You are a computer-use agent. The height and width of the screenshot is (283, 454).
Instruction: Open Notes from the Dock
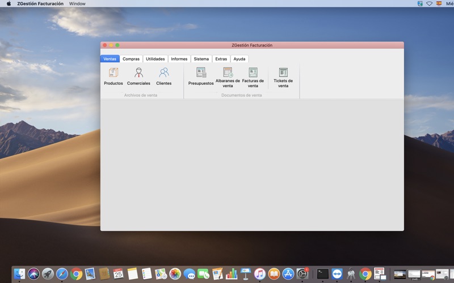133,273
